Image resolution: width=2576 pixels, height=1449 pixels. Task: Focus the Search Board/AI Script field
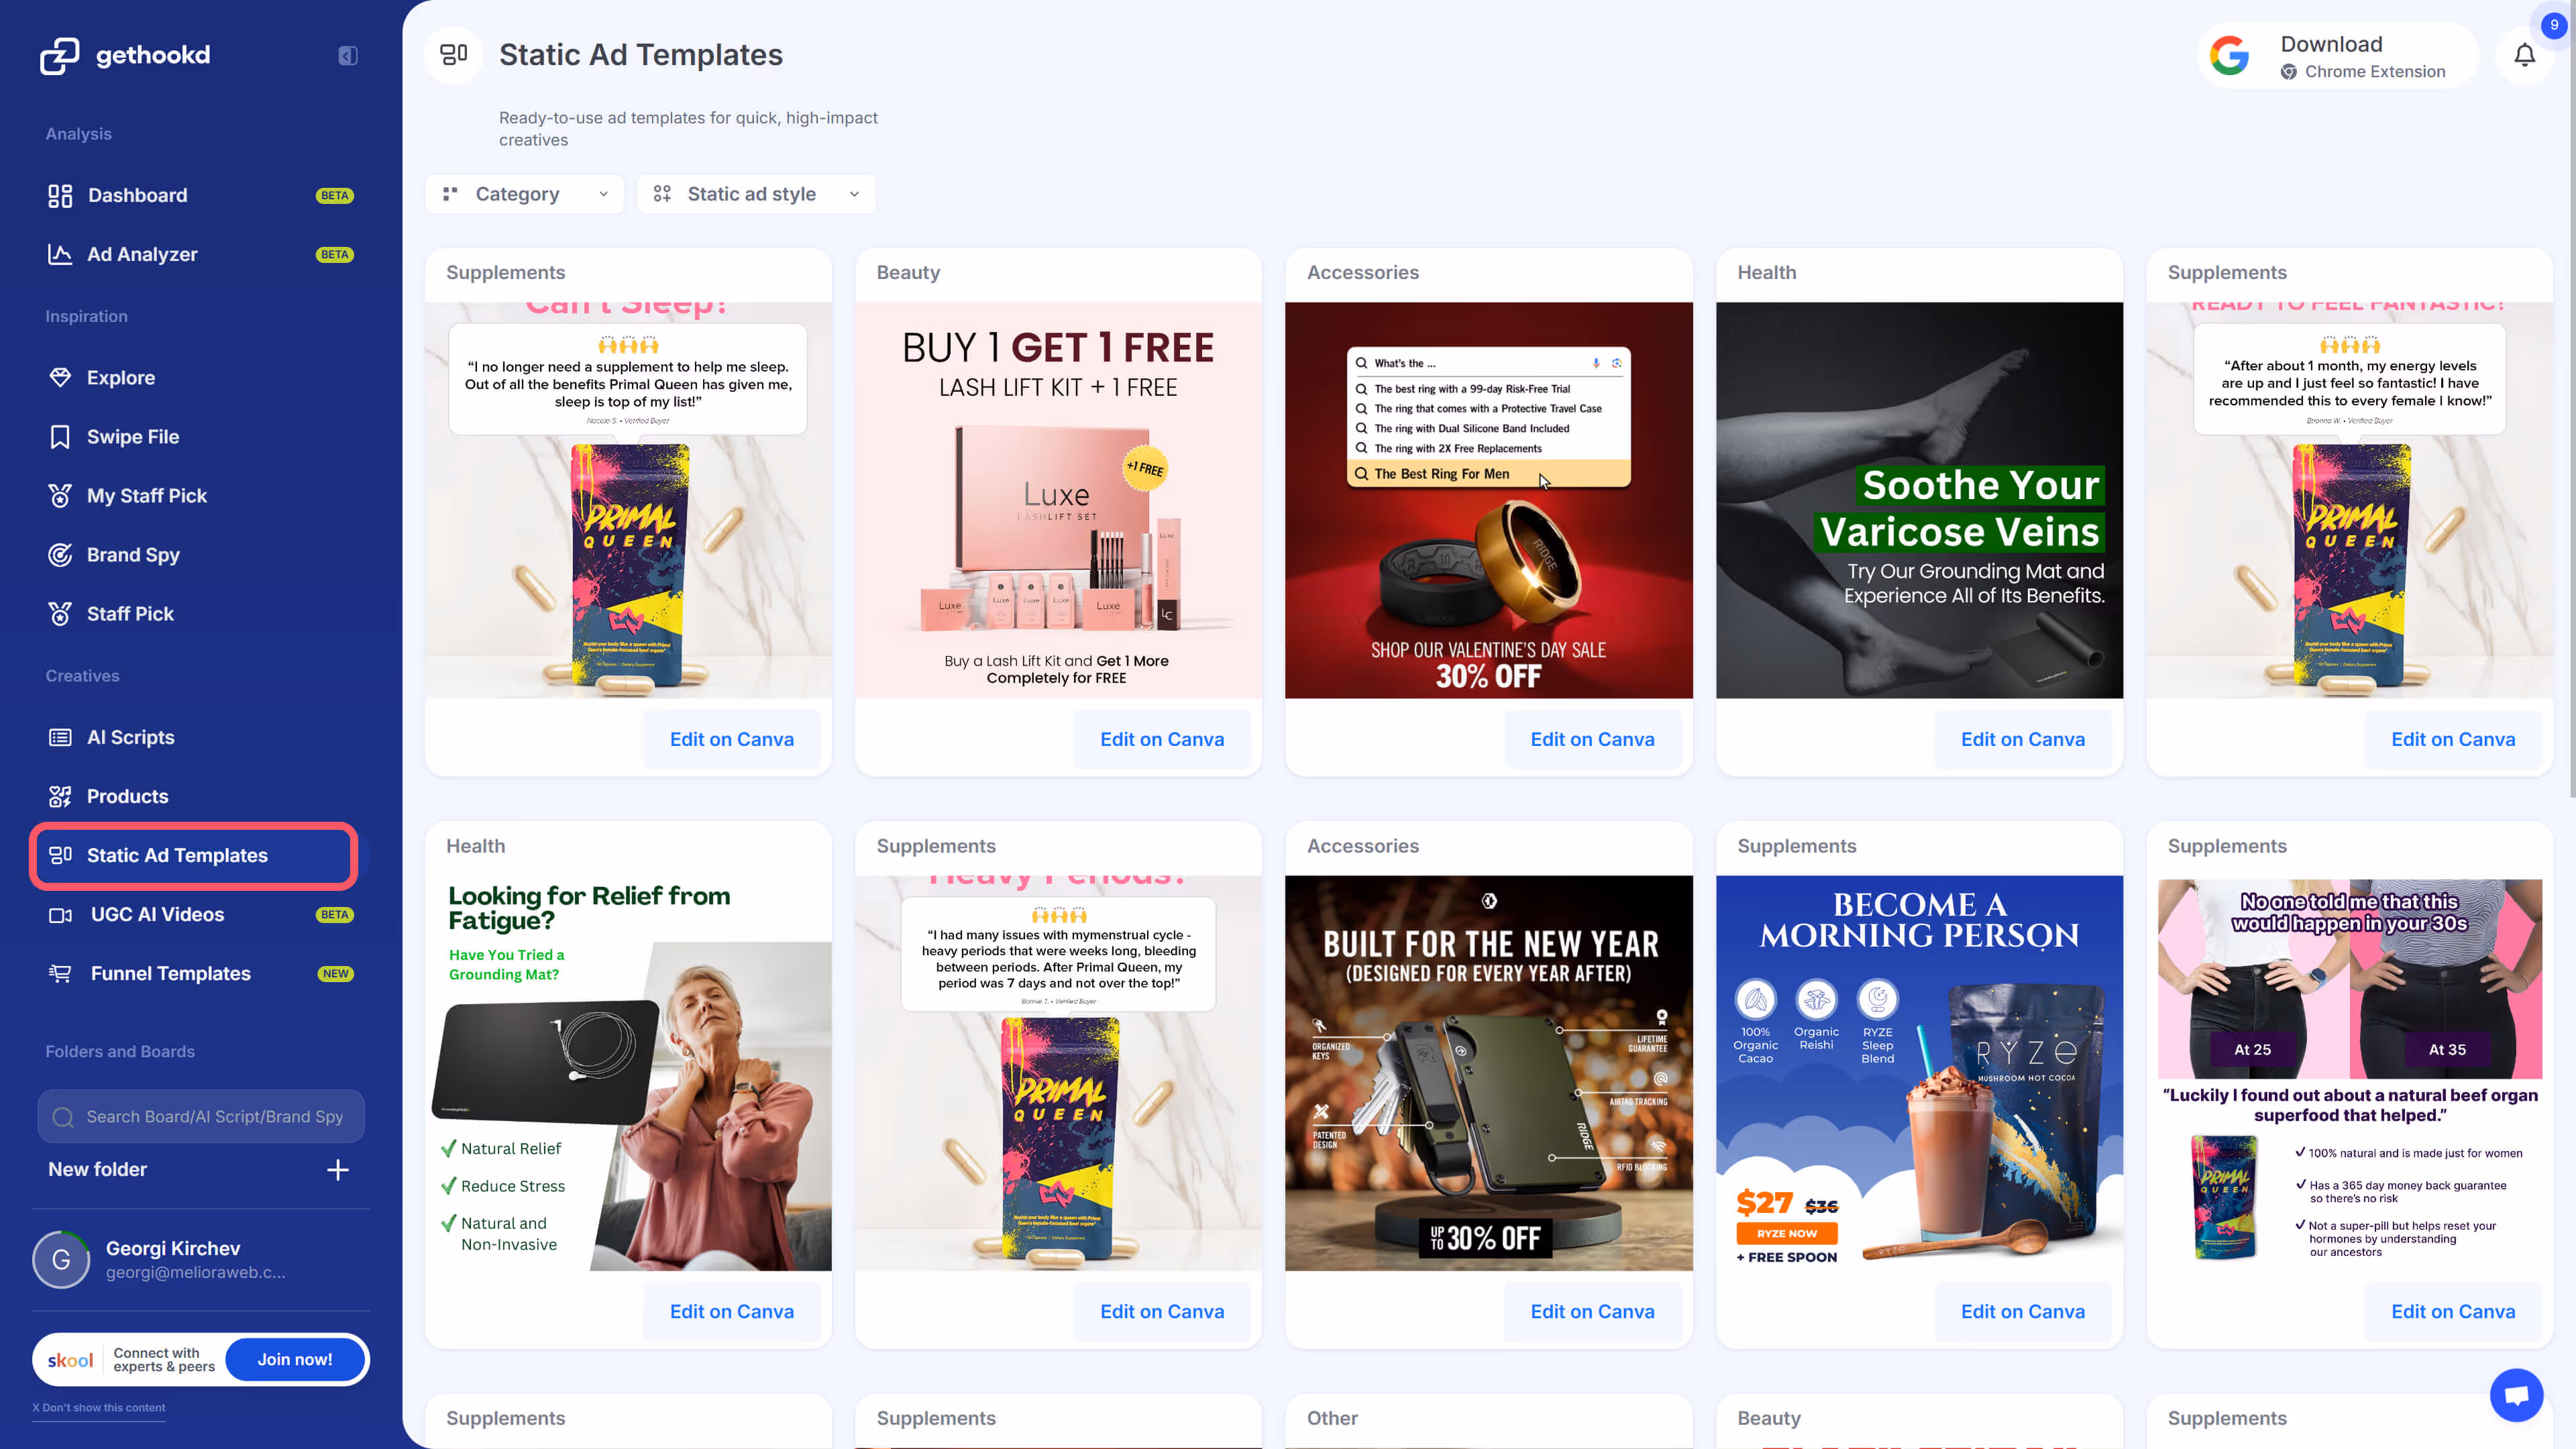pyautogui.click(x=201, y=1117)
